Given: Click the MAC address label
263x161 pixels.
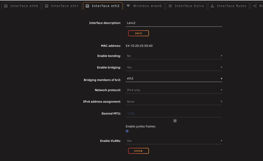Looking at the screenshot, I should tap(111, 46).
